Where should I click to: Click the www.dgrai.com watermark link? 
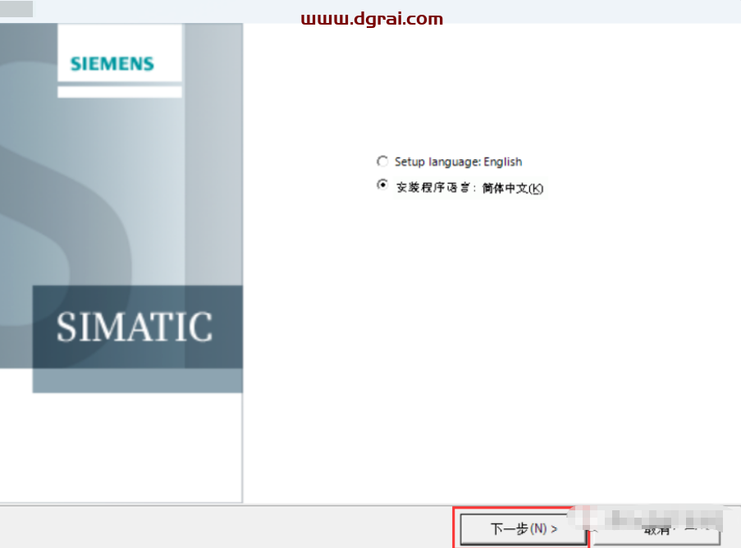[x=372, y=18]
